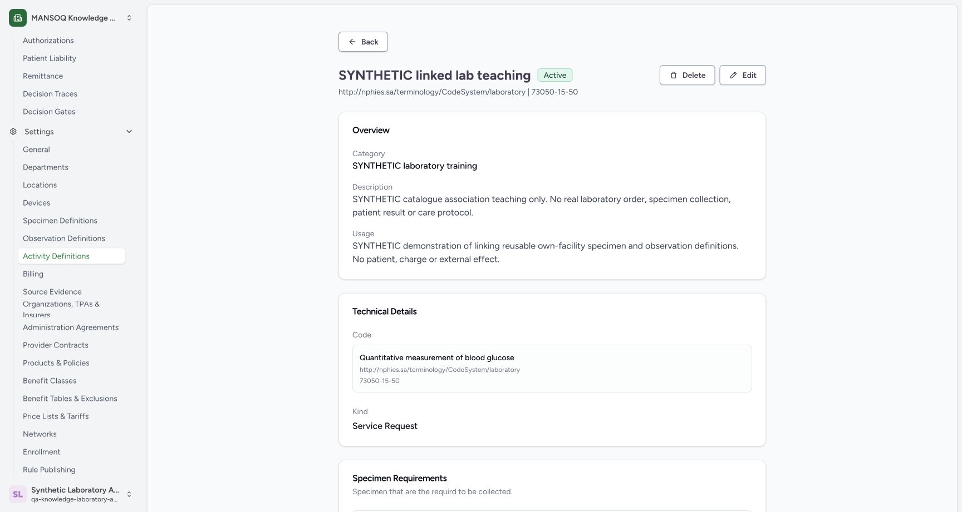The image size is (962, 512).
Task: Delete this activity definition
Action: pos(687,75)
